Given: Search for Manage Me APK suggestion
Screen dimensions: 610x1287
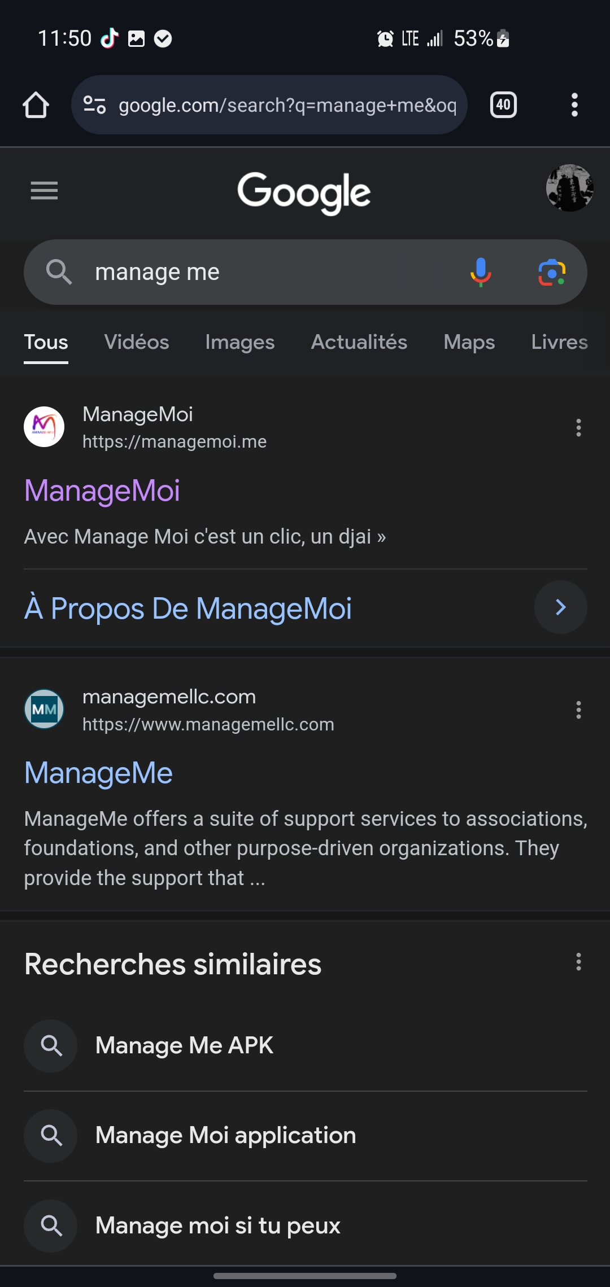Looking at the screenshot, I should point(185,1045).
